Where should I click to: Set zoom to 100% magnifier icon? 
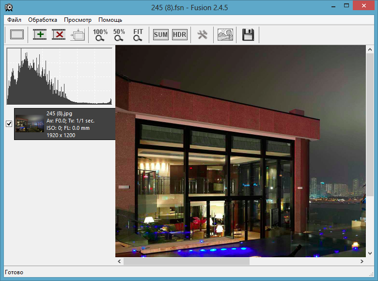100,35
